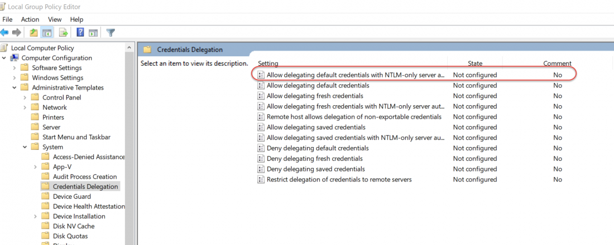Expand the Network folder
This screenshot has height=245, width=614.
tap(25, 107)
